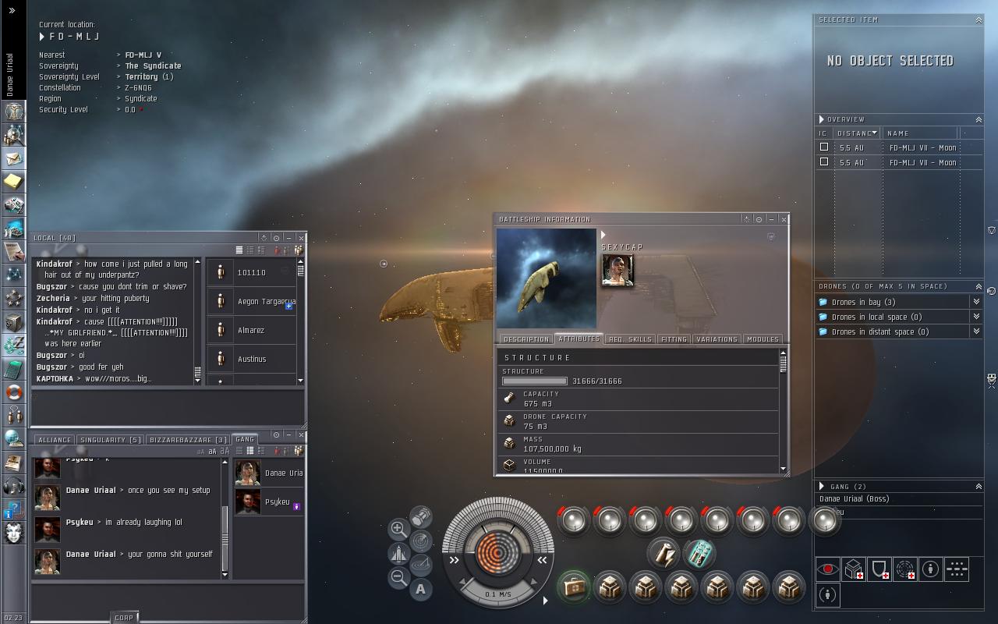Activate the teal highlighted mid-slot module
Screen dimensions: 998x624
(x=699, y=554)
